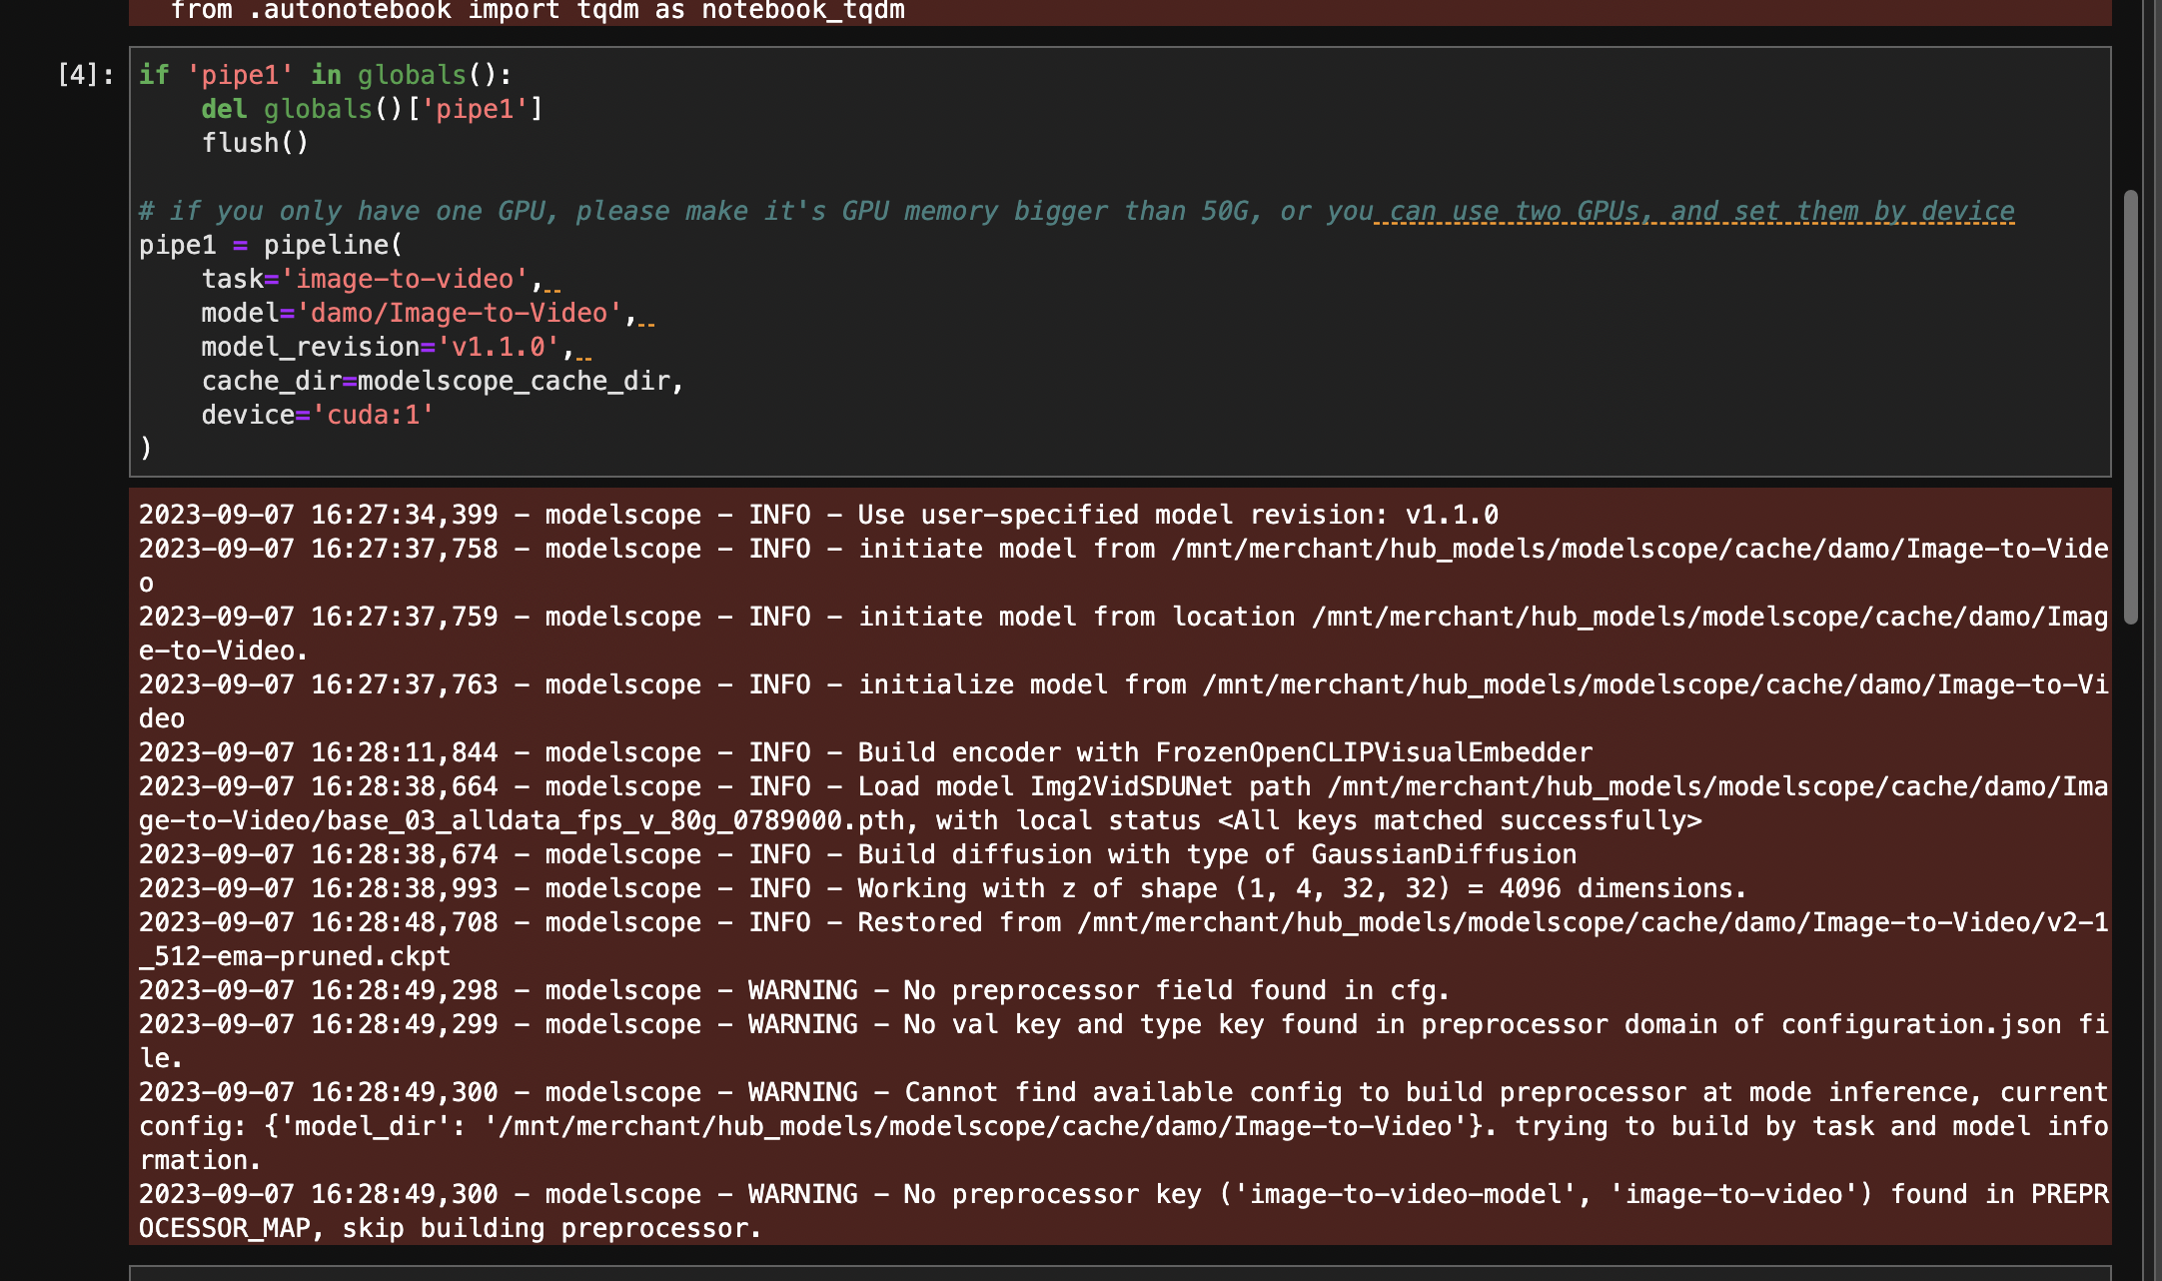Click the 'image-to-video' task string
Viewport: 2162px width, 1281px height.
(405, 279)
